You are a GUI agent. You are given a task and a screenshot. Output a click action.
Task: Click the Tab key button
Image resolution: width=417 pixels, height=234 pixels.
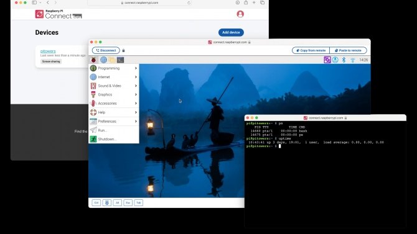[139, 203]
